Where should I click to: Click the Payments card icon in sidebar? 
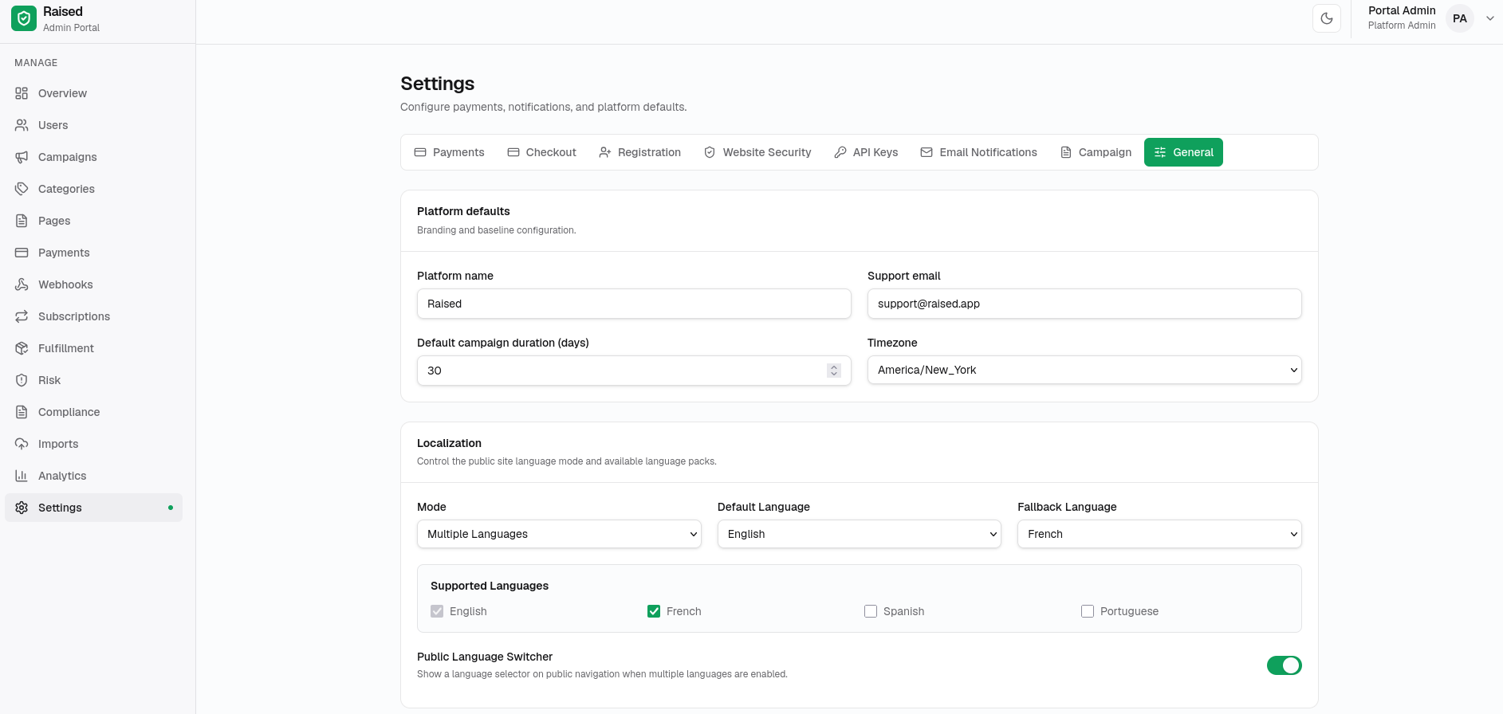[x=22, y=253]
